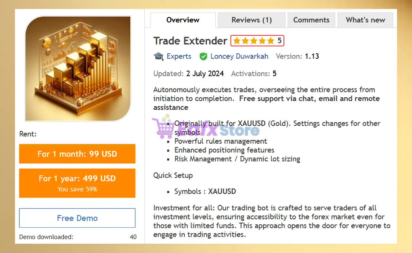Open the Overview tab
This screenshot has width=412, height=253.
183,20
